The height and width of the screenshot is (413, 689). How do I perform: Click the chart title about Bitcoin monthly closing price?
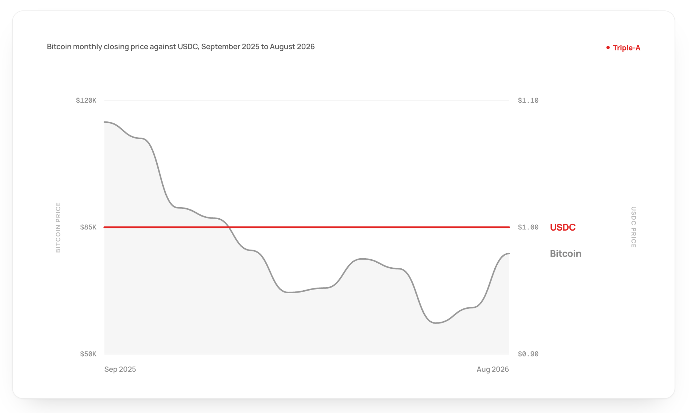pos(181,47)
